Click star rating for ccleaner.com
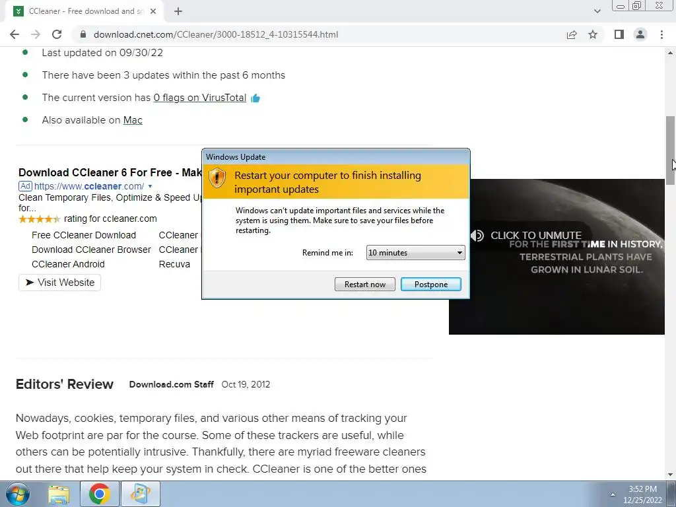The width and height of the screenshot is (676, 507). (x=39, y=219)
